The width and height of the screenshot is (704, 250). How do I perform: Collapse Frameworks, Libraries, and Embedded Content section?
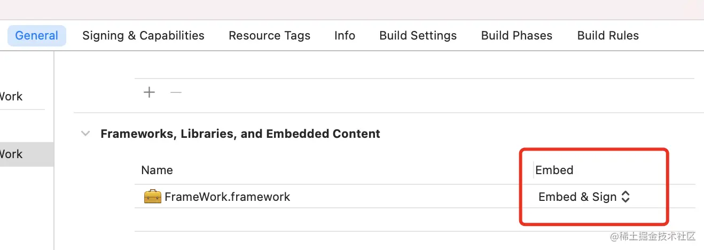tap(85, 134)
